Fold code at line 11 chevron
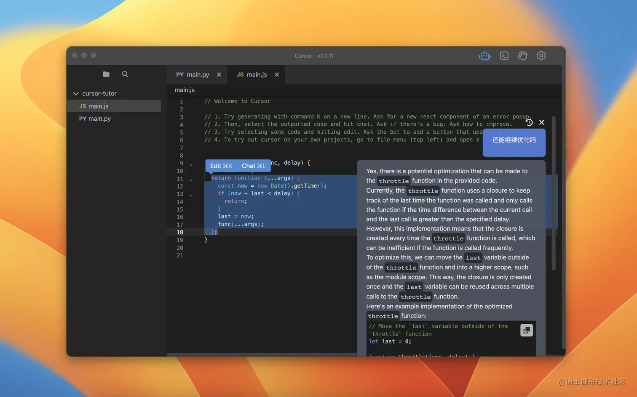637x397 pixels. 191,180
